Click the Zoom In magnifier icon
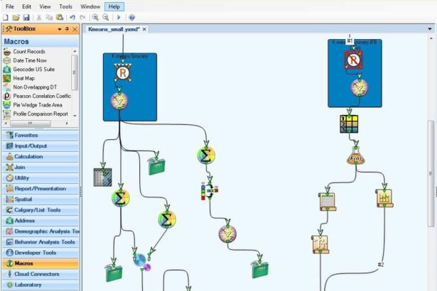 pyautogui.click(x=95, y=17)
